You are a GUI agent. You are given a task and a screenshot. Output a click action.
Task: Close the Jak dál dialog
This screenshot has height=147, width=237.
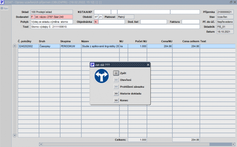148,65
